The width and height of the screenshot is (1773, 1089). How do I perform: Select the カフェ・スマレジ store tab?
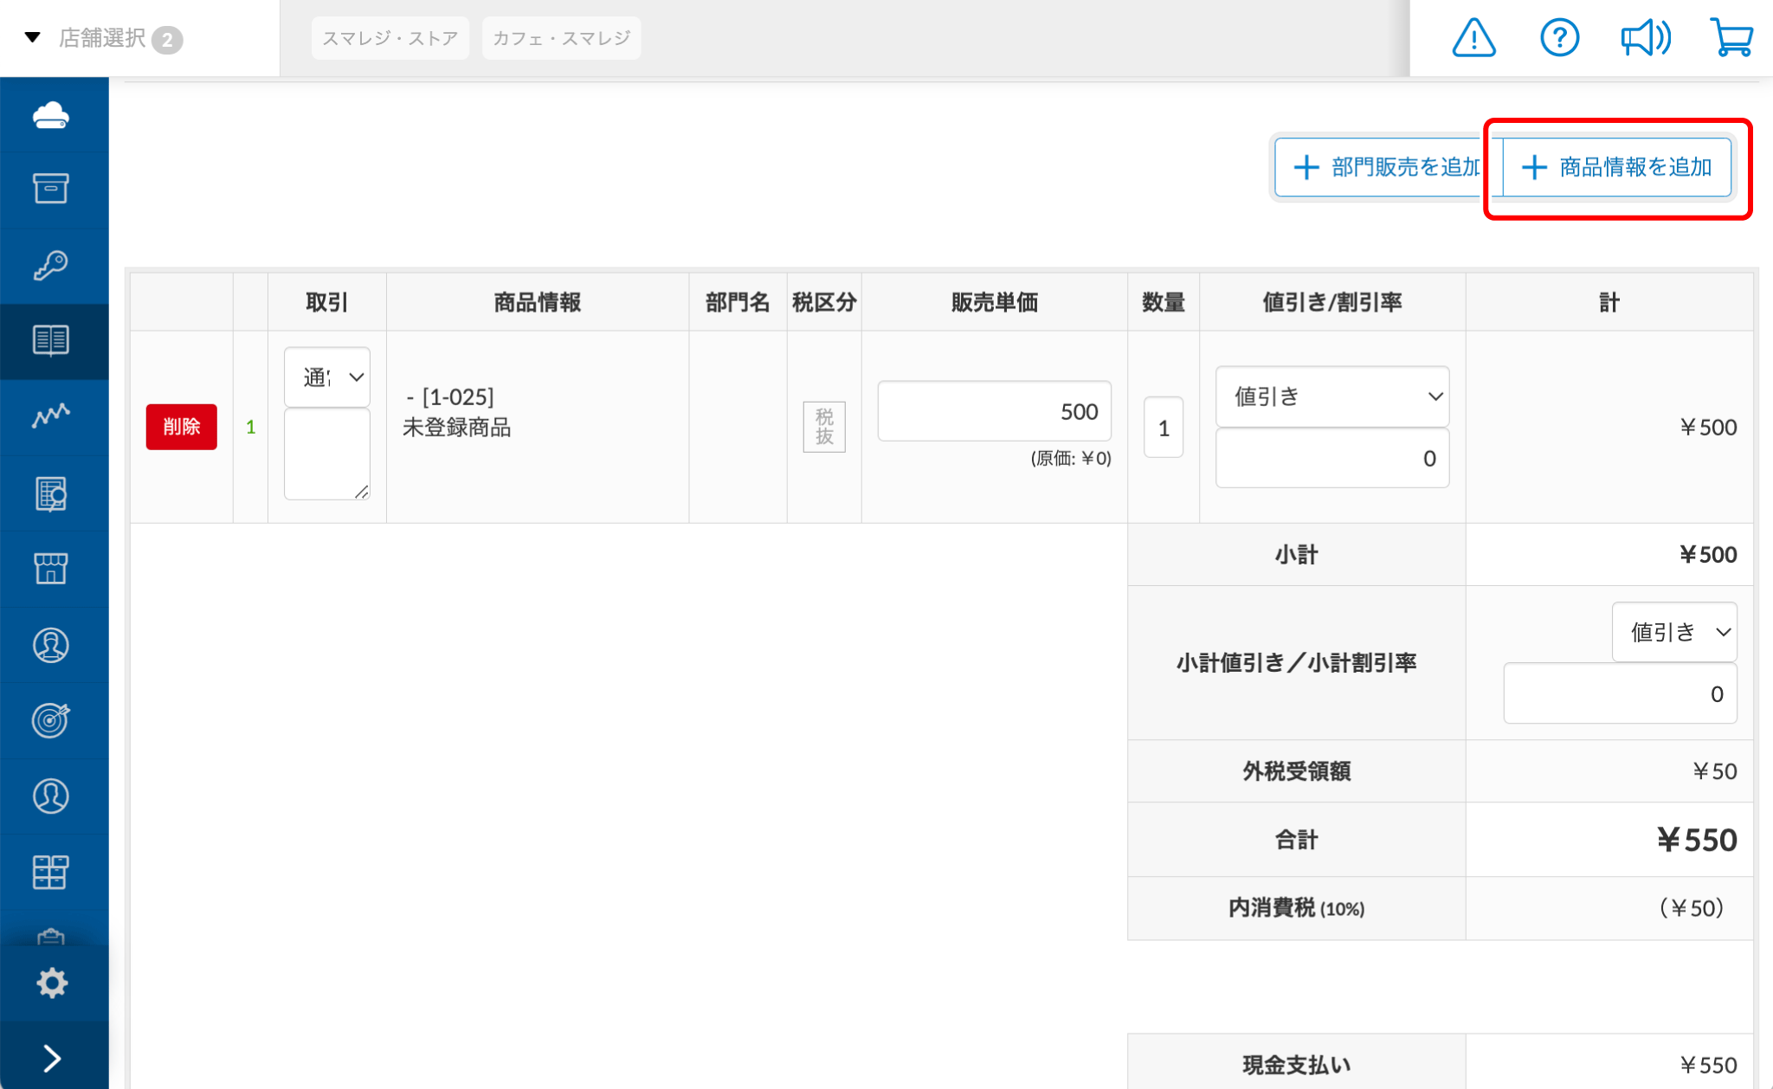click(x=561, y=38)
